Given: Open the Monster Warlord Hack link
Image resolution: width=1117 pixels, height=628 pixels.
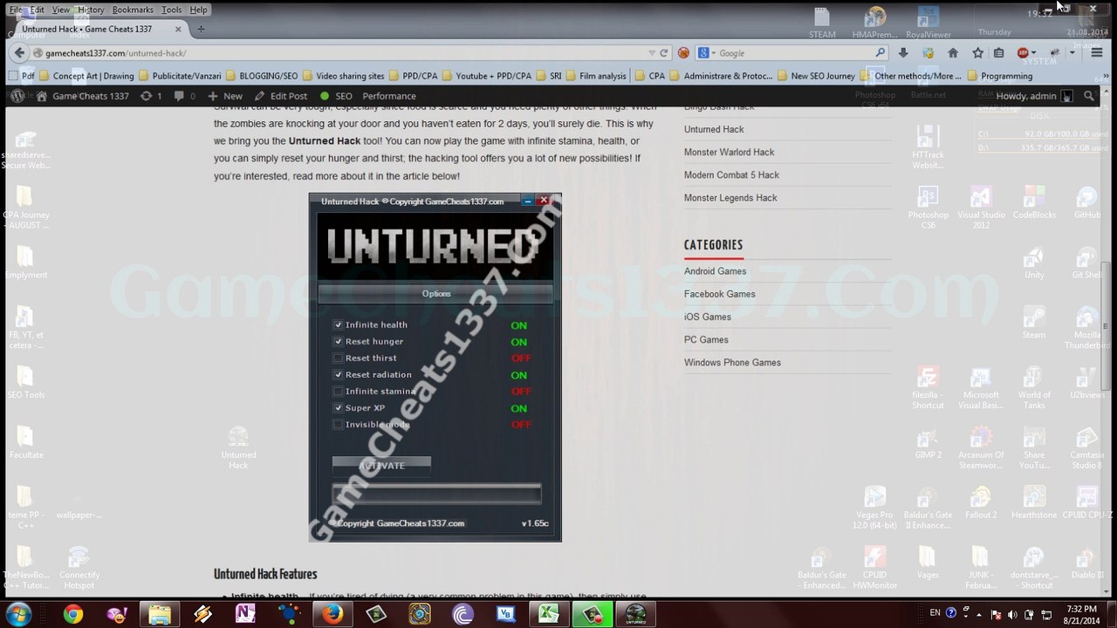Looking at the screenshot, I should (729, 152).
